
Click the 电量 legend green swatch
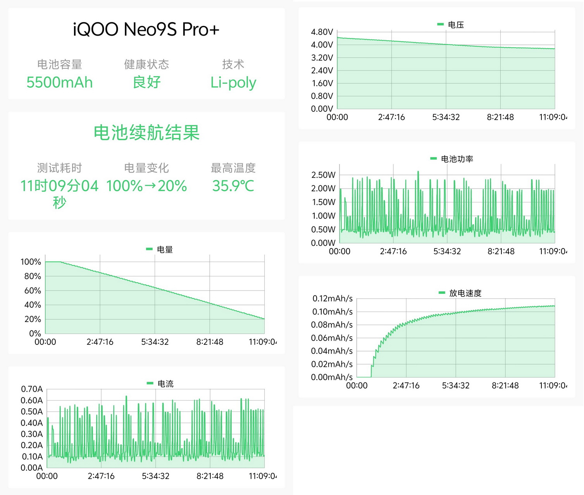(x=149, y=249)
